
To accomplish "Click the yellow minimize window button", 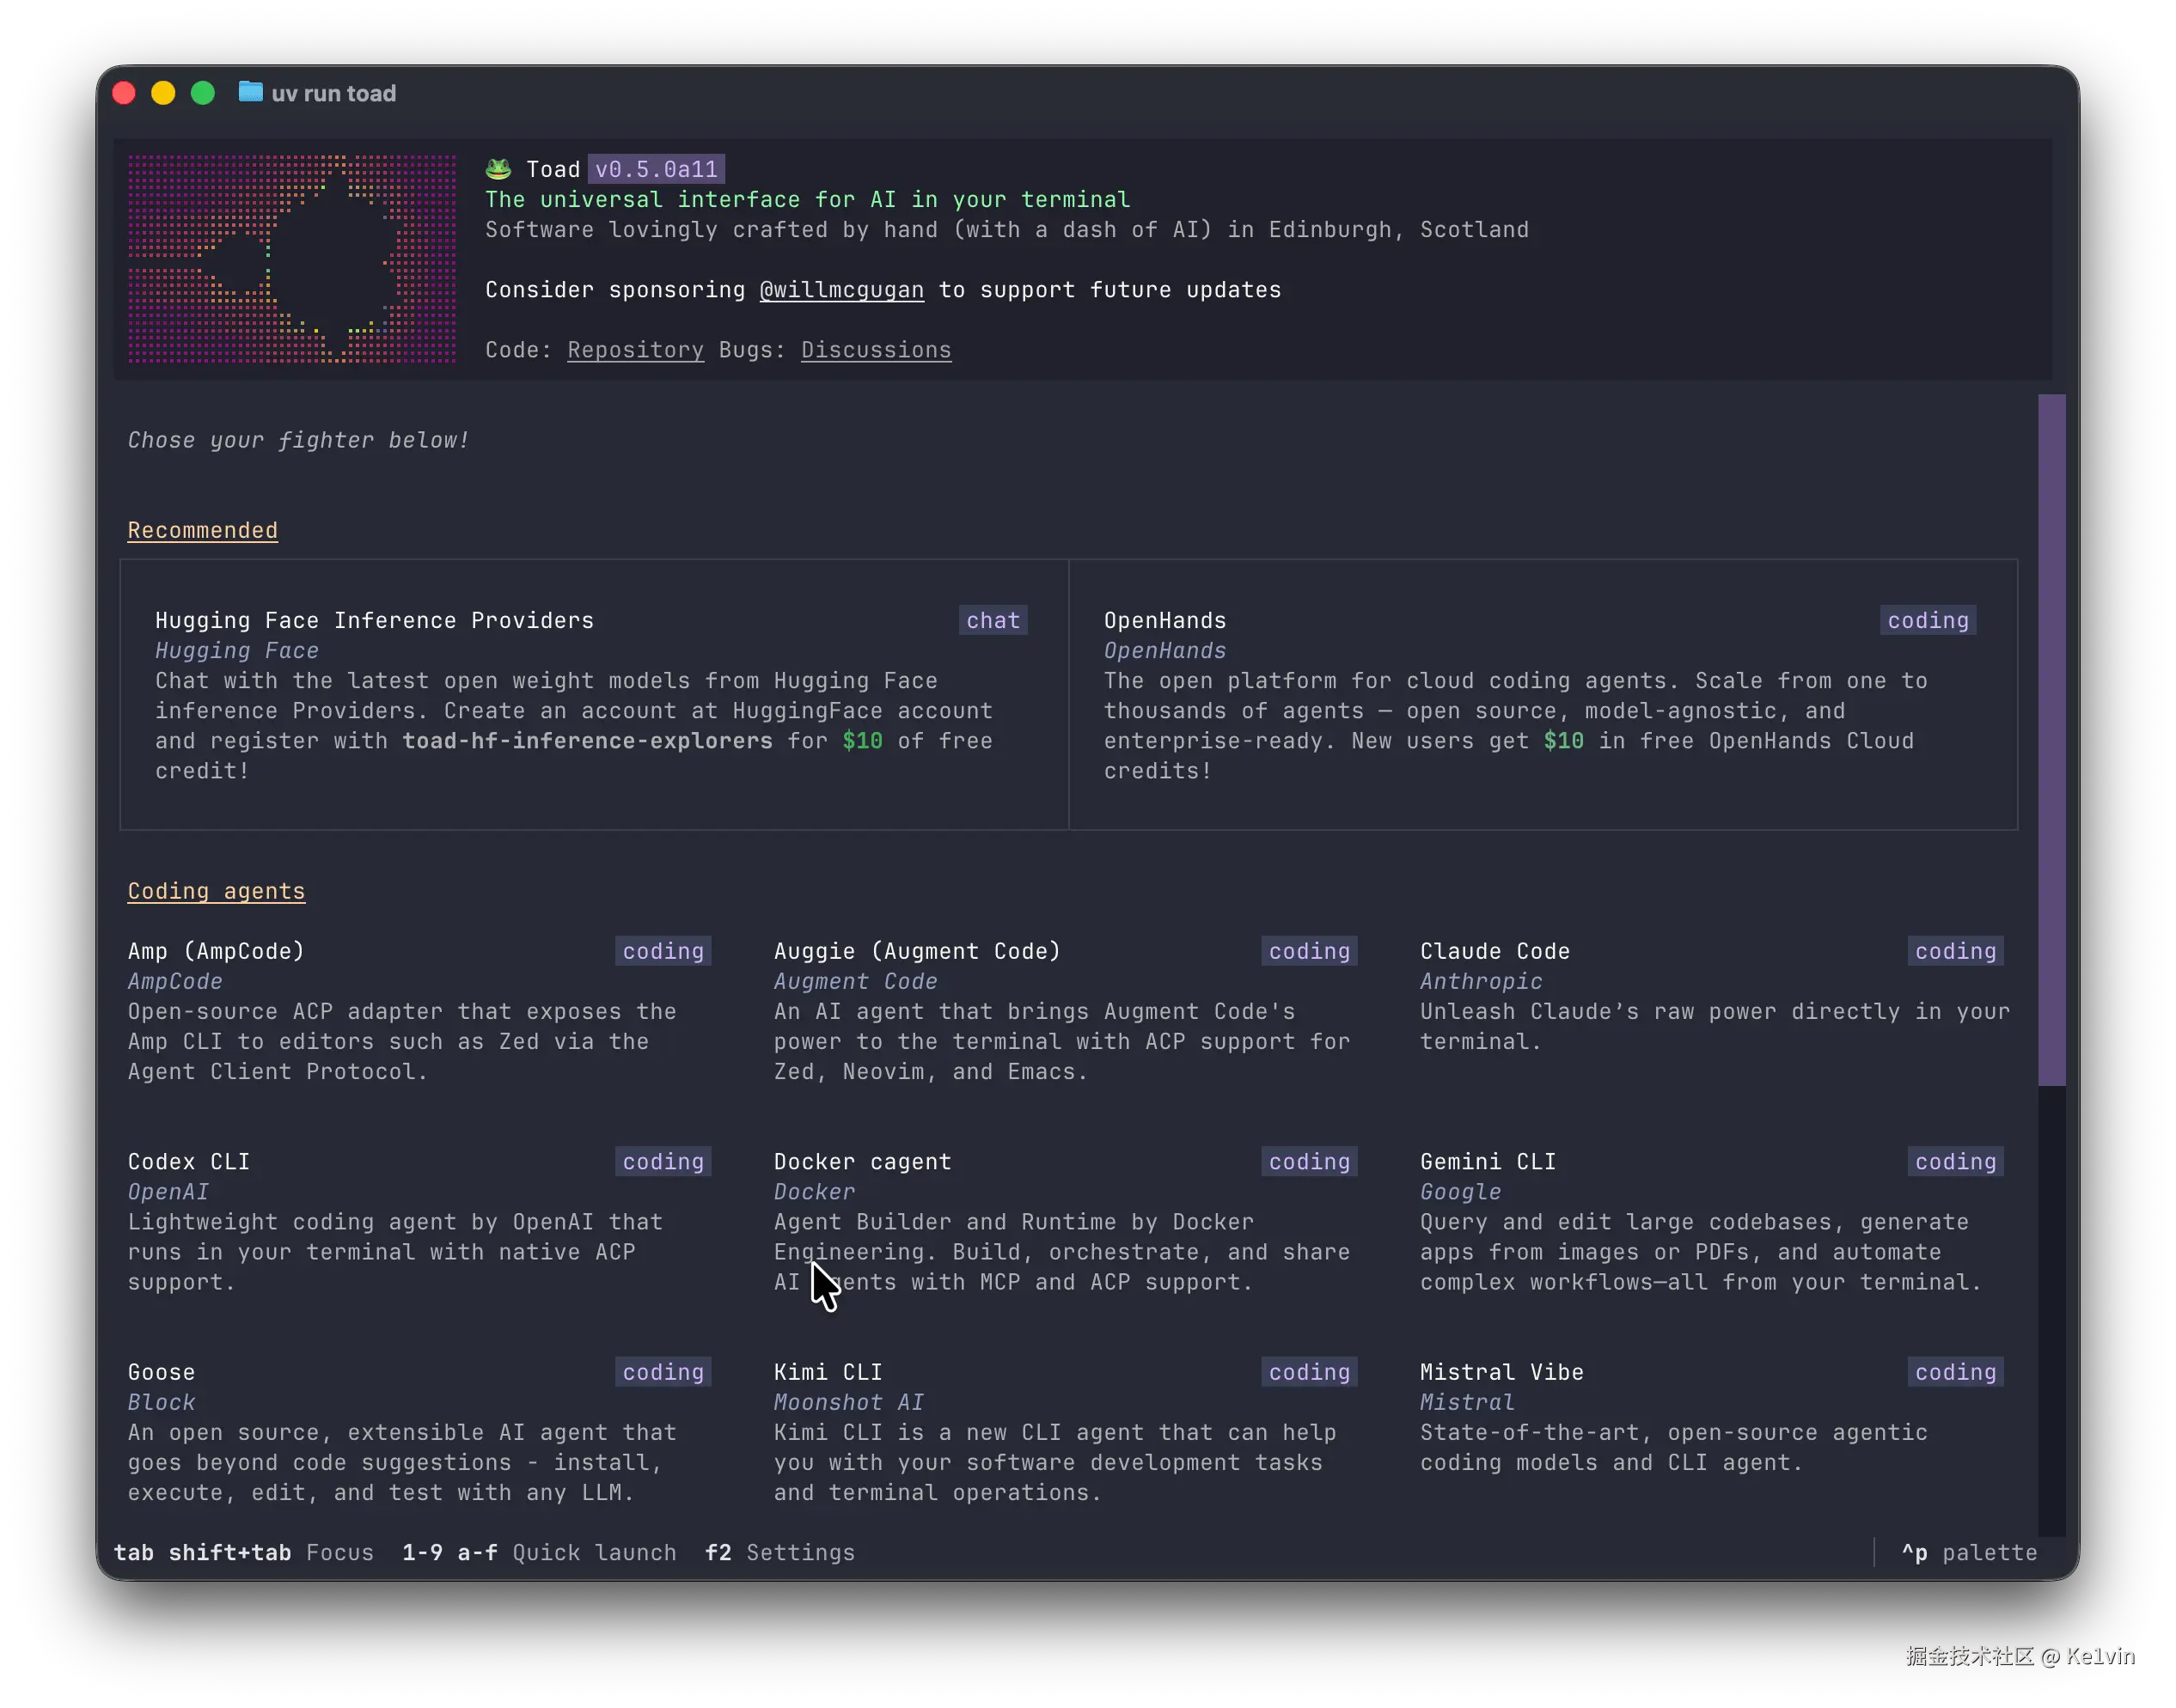I will click(163, 93).
